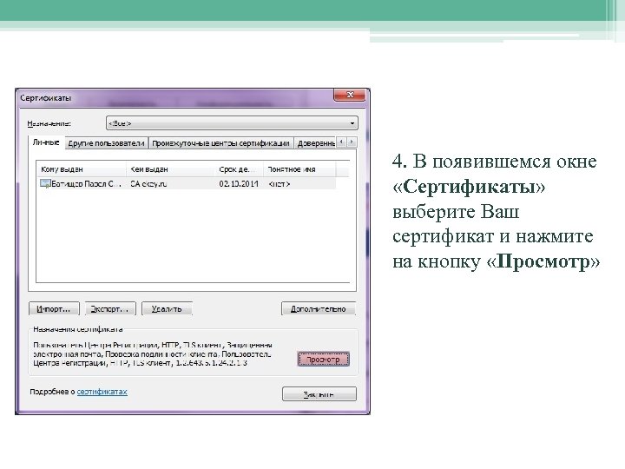The height and width of the screenshot is (469, 625).
Task: Open Промежуточные центры сертификации tab
Action: pyautogui.click(x=220, y=143)
